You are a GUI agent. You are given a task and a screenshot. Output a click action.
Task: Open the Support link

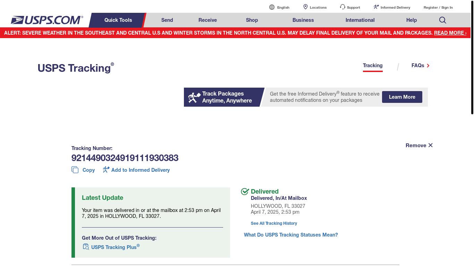click(x=354, y=7)
